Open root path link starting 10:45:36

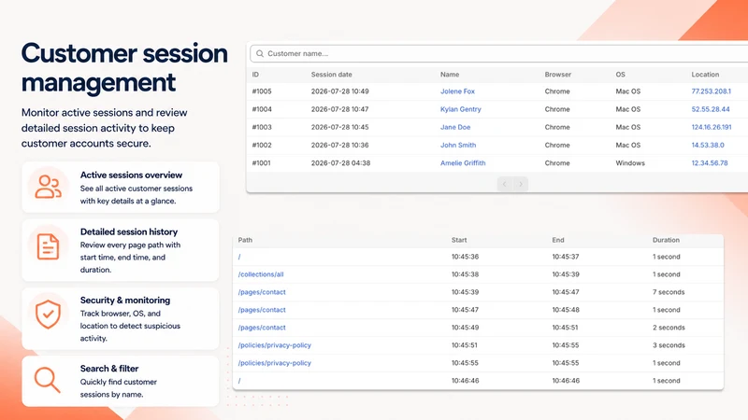click(239, 257)
